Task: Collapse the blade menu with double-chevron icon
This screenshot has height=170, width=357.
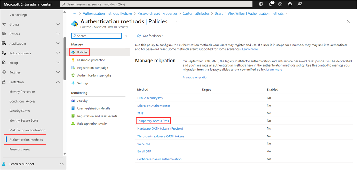Action: coord(126,36)
